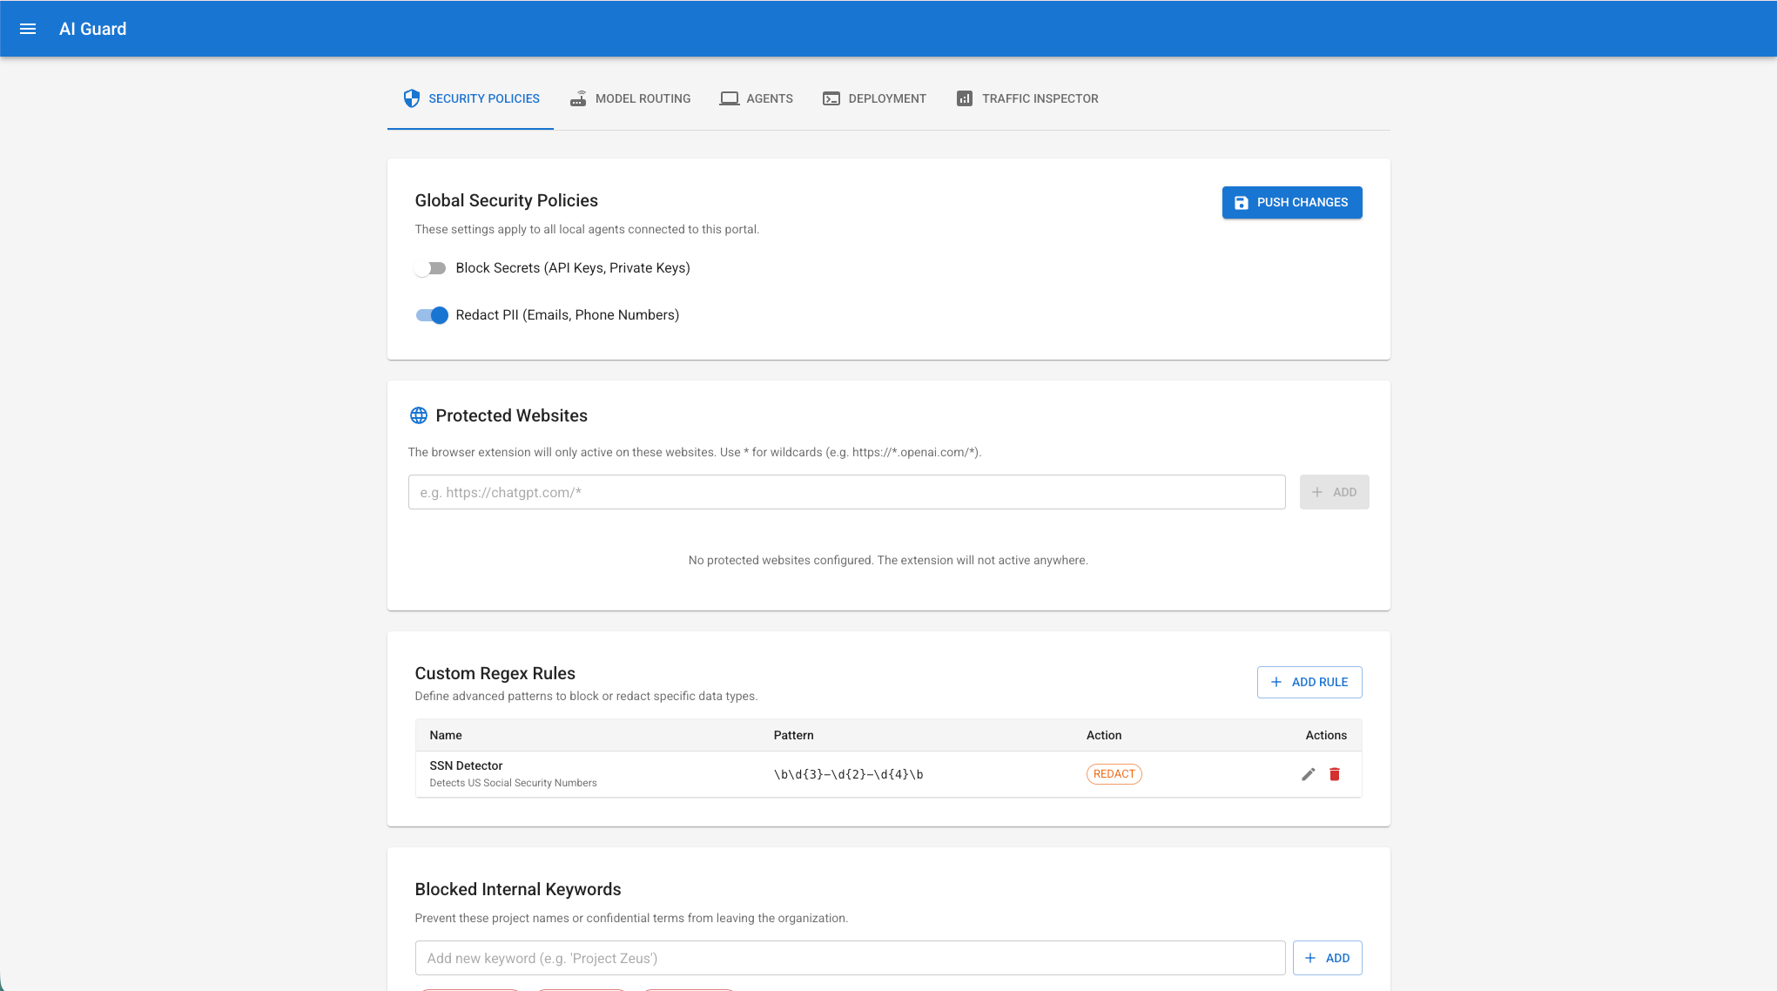Click the chart icon for Traffic Inspector
This screenshot has height=991, width=1777.
click(x=965, y=98)
